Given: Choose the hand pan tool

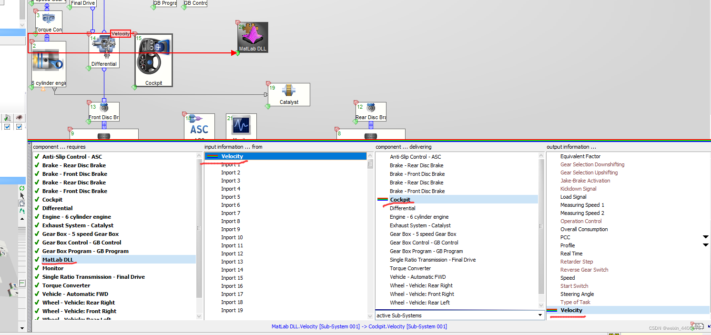Looking at the screenshot, I should (x=22, y=203).
